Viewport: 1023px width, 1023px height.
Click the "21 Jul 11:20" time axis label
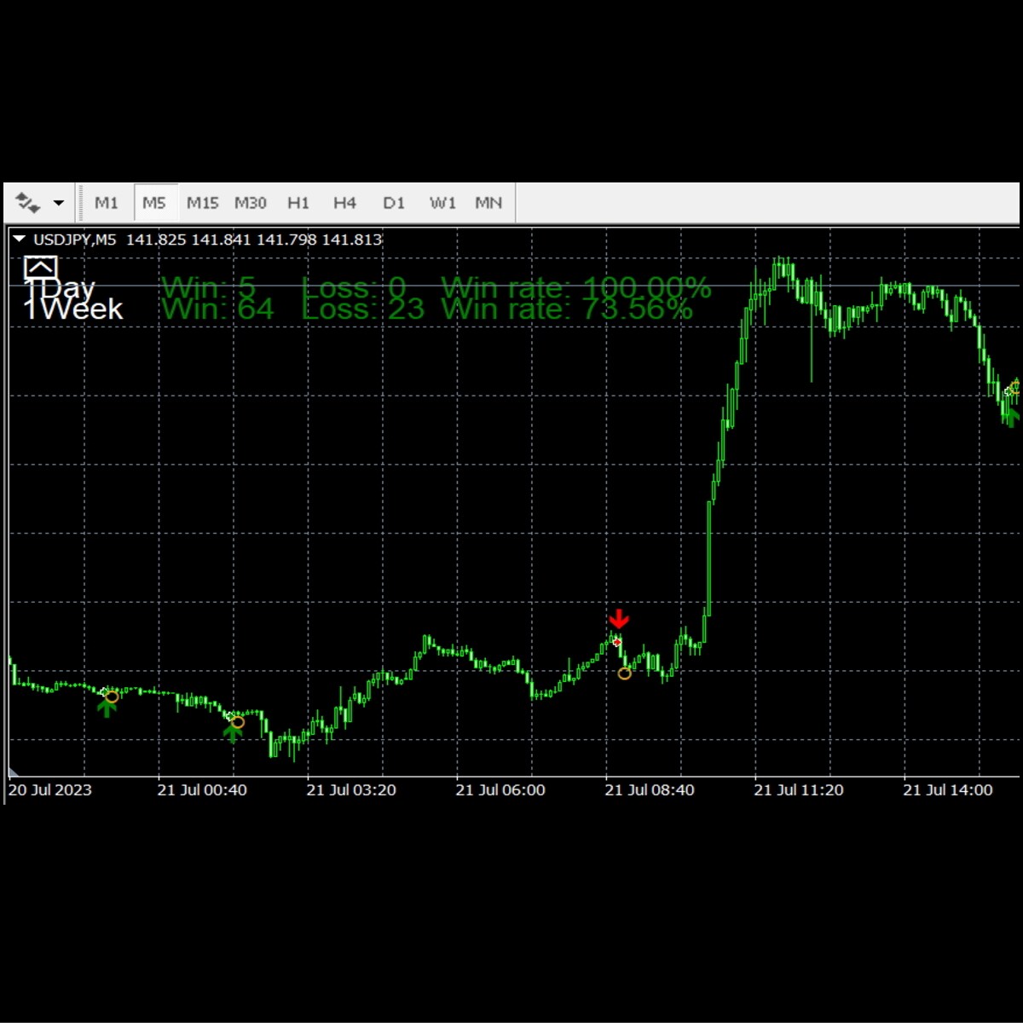[x=799, y=790]
